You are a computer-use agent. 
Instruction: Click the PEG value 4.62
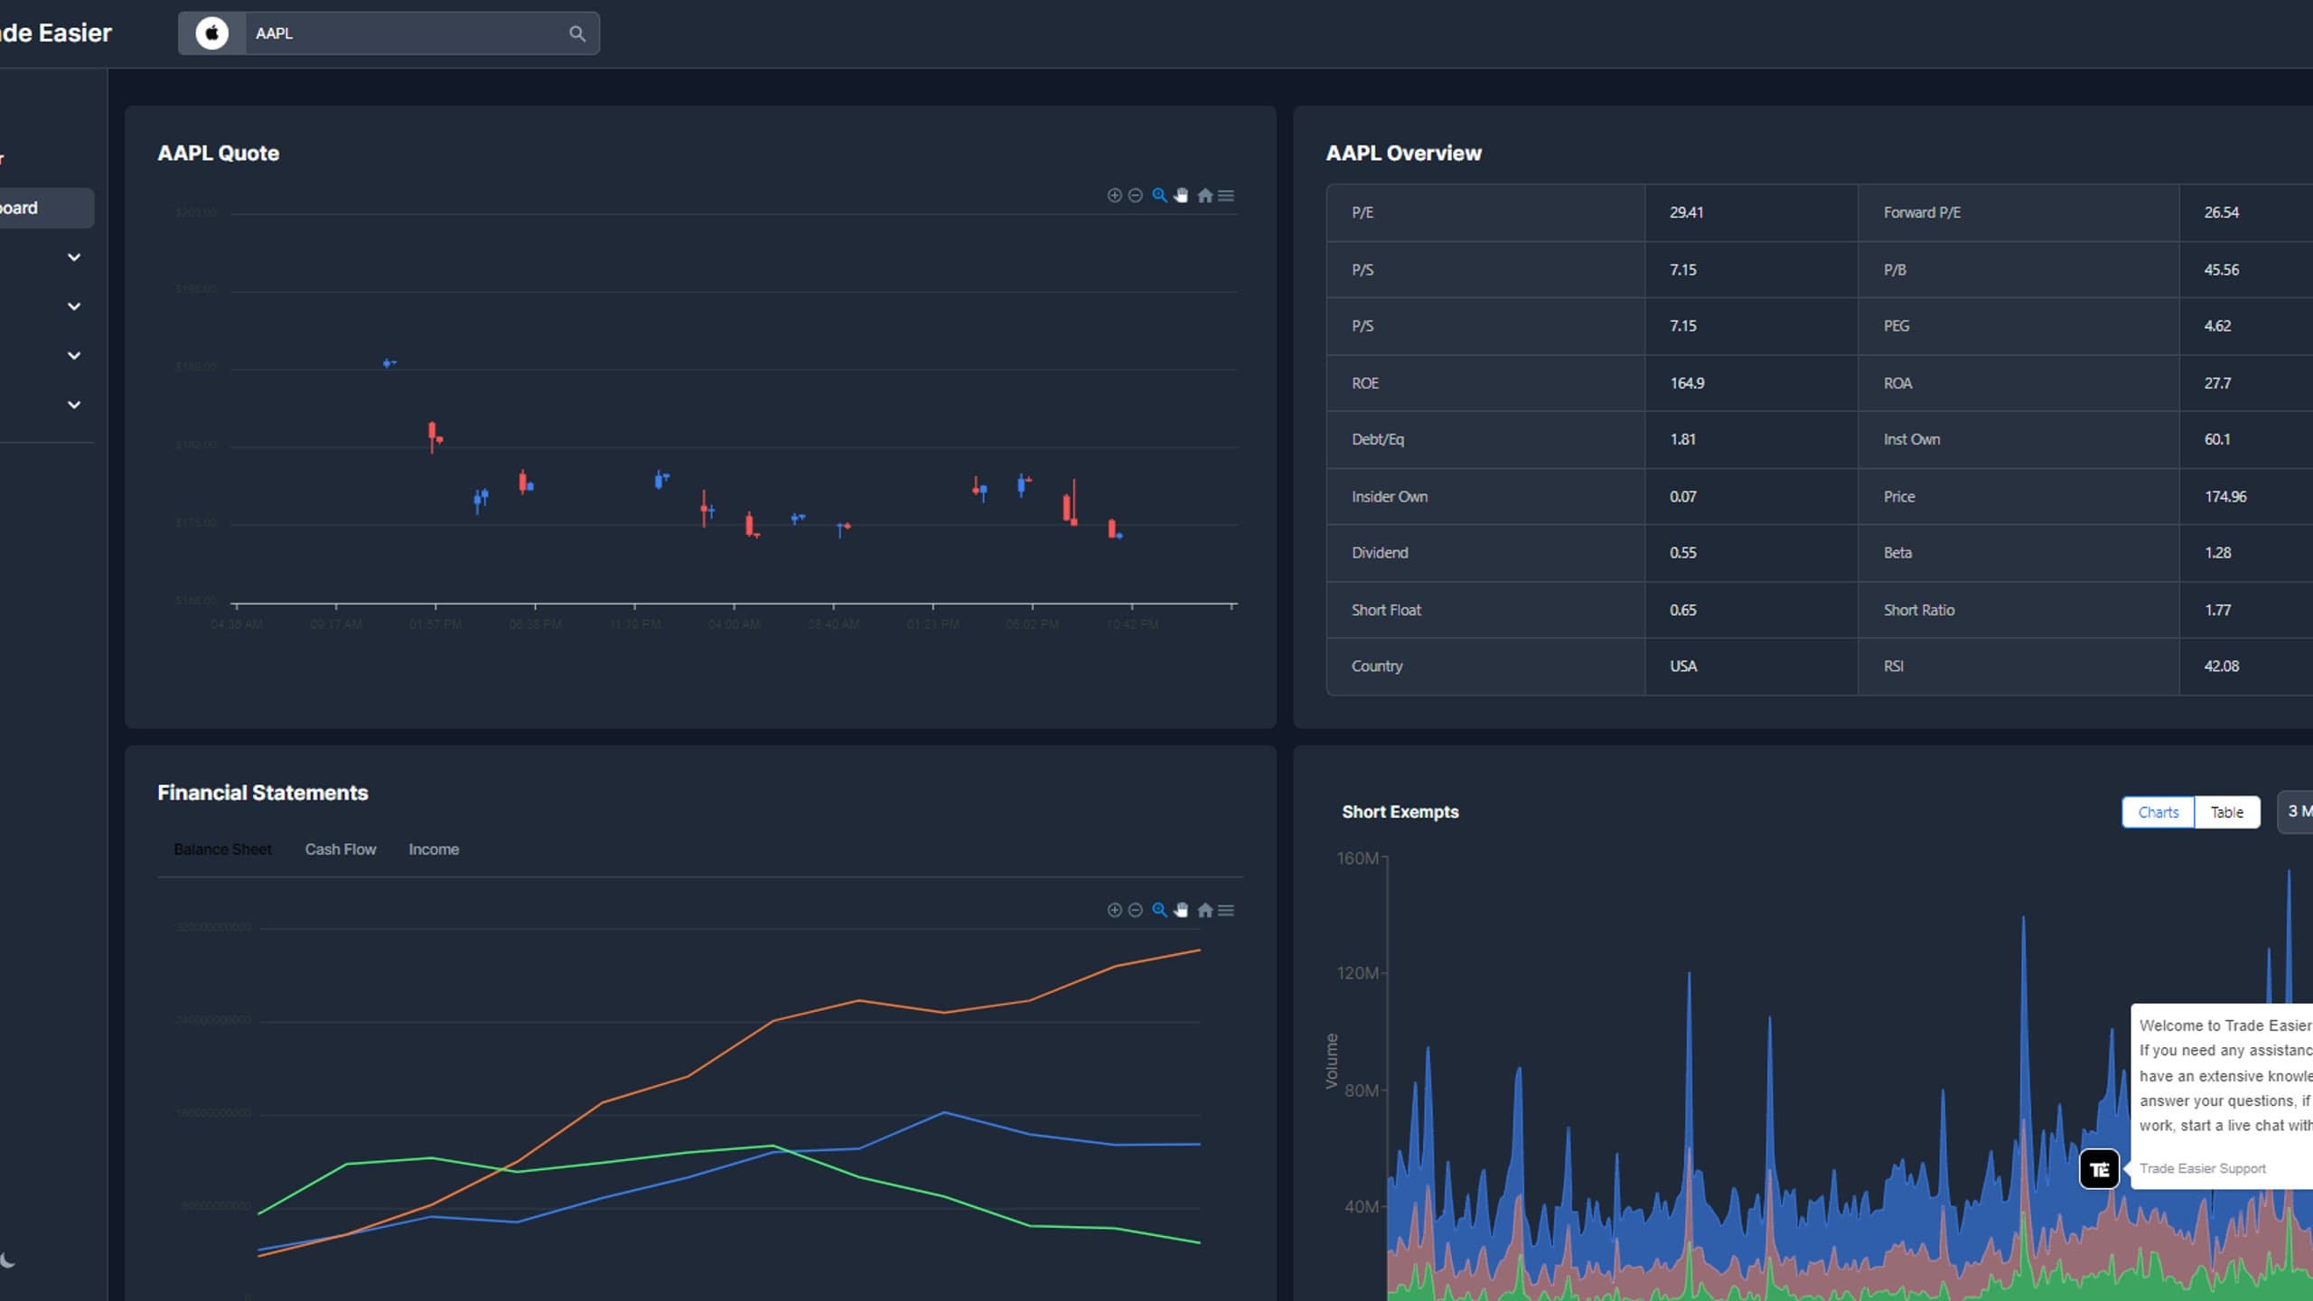(2217, 326)
